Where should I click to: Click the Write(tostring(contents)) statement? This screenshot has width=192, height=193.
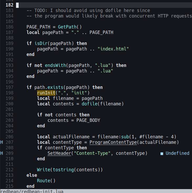click(x=70, y=170)
